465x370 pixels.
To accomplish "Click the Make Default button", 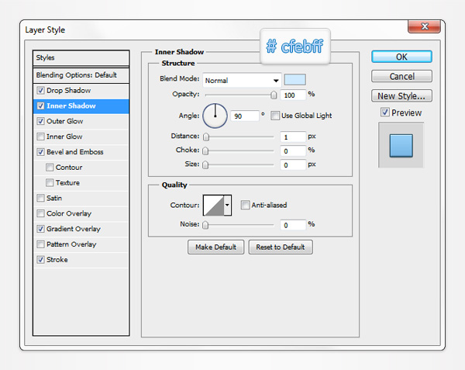I will click(x=216, y=247).
